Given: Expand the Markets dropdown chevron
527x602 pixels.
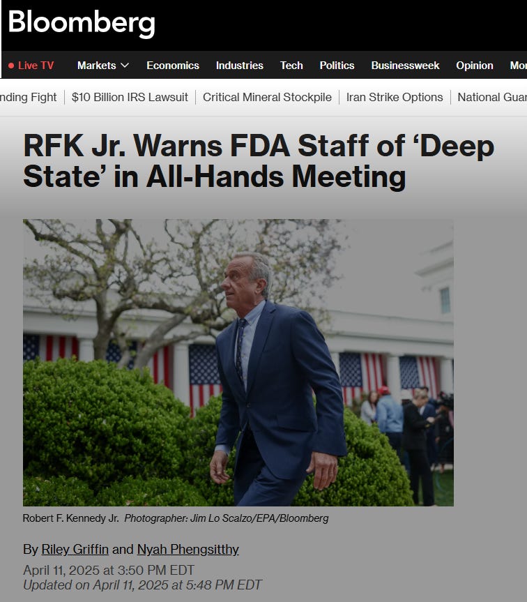Looking at the screenshot, I should [125, 66].
